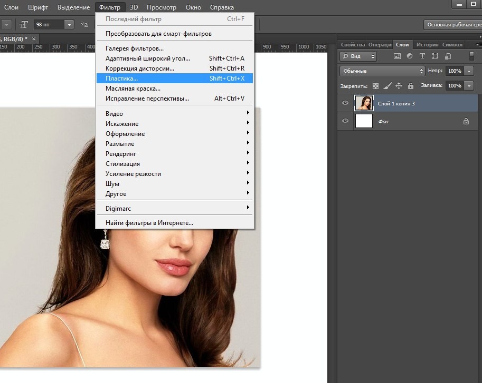Expand the Размытие submenu
This screenshot has height=383, width=482.
coord(175,143)
